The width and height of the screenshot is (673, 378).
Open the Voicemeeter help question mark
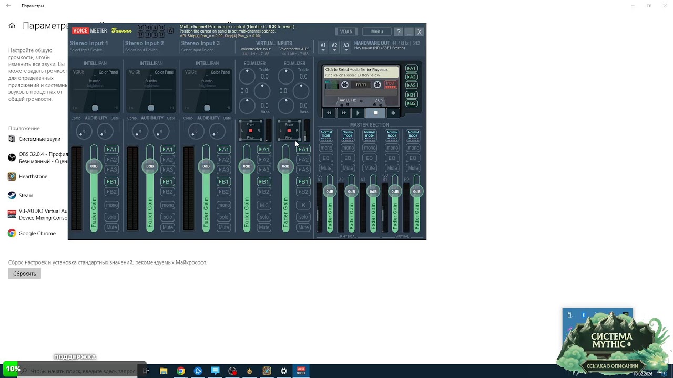[399, 31]
